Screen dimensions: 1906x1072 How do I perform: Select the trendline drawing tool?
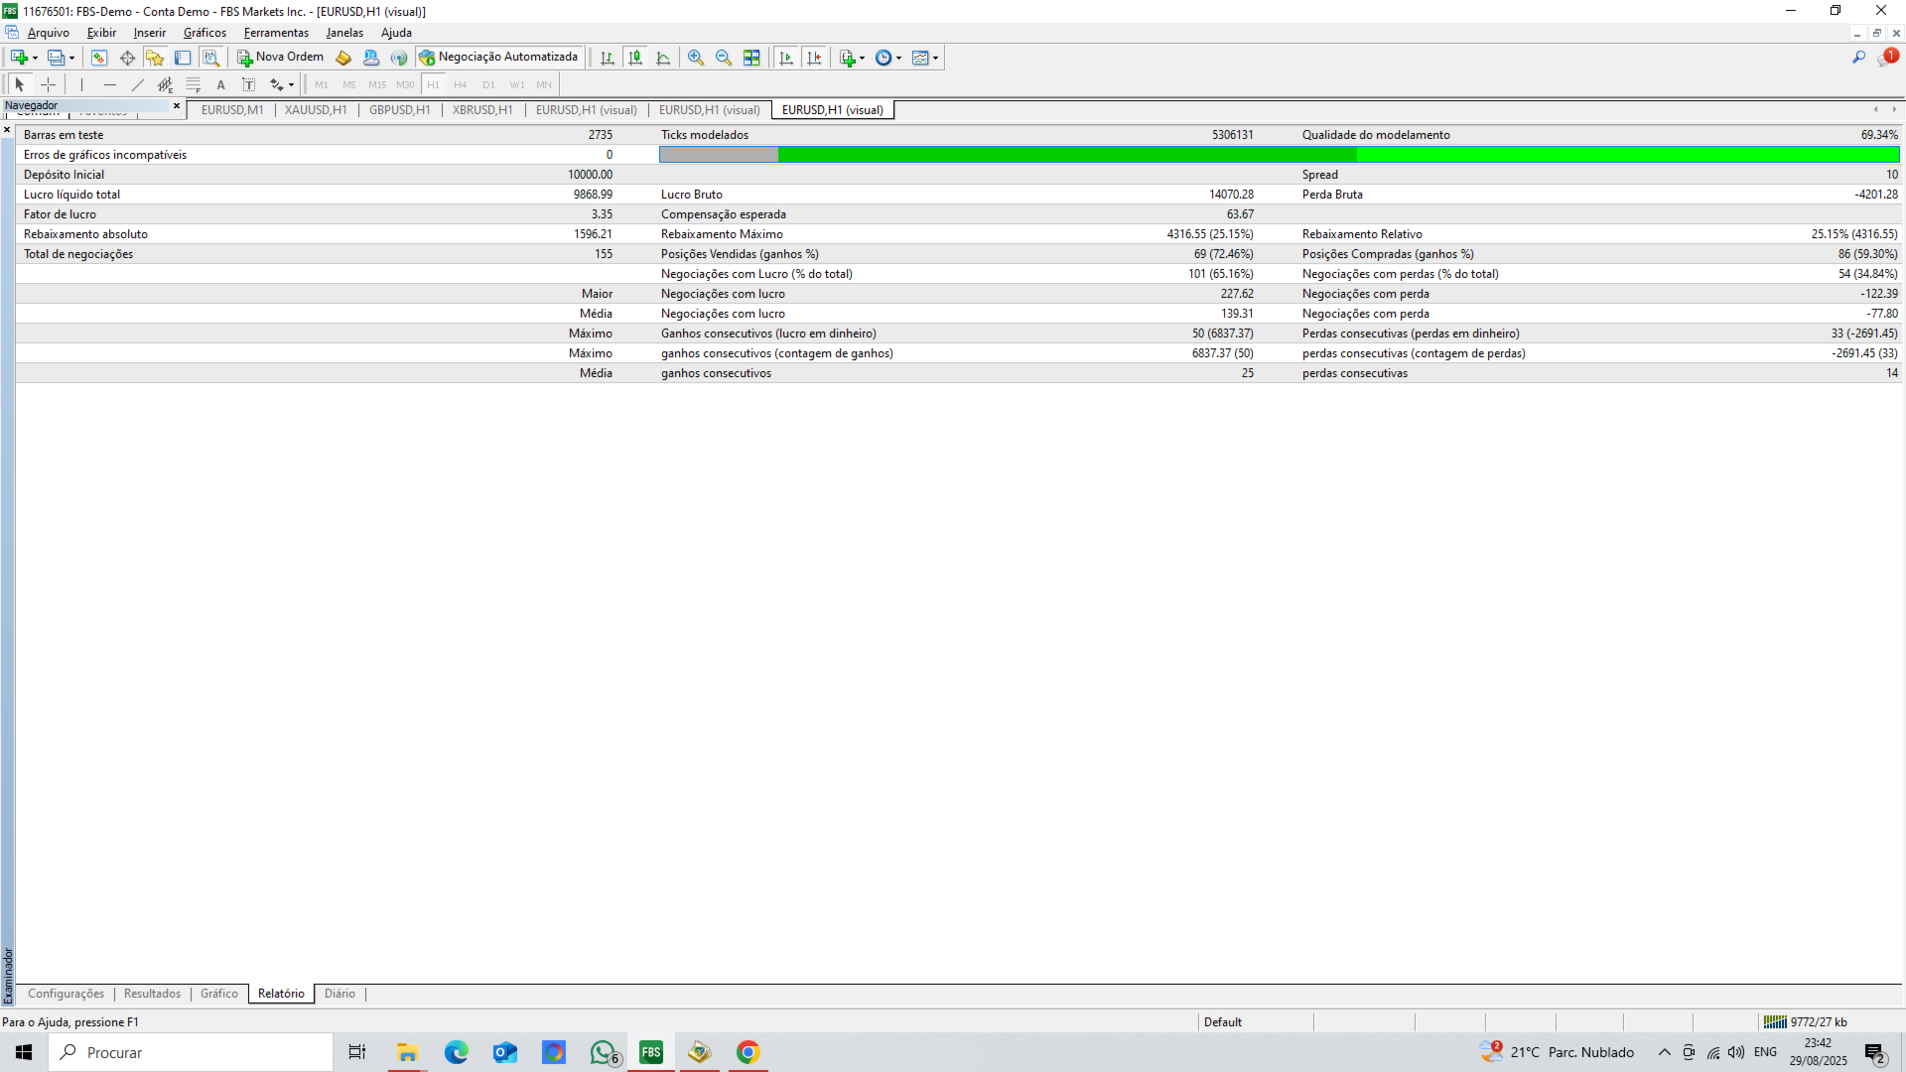(138, 84)
